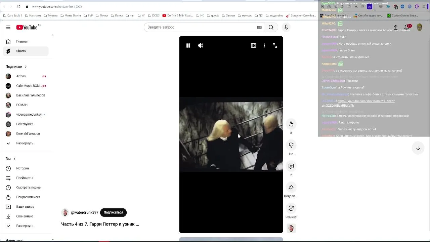The image size is (430, 242).
Task: Open the comments for this Short
Action: pyautogui.click(x=291, y=166)
